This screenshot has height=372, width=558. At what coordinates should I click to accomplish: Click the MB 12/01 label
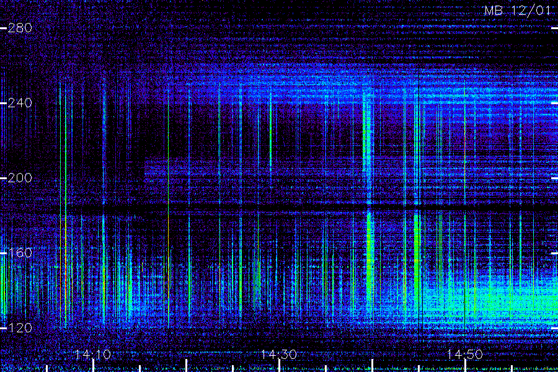click(518, 11)
